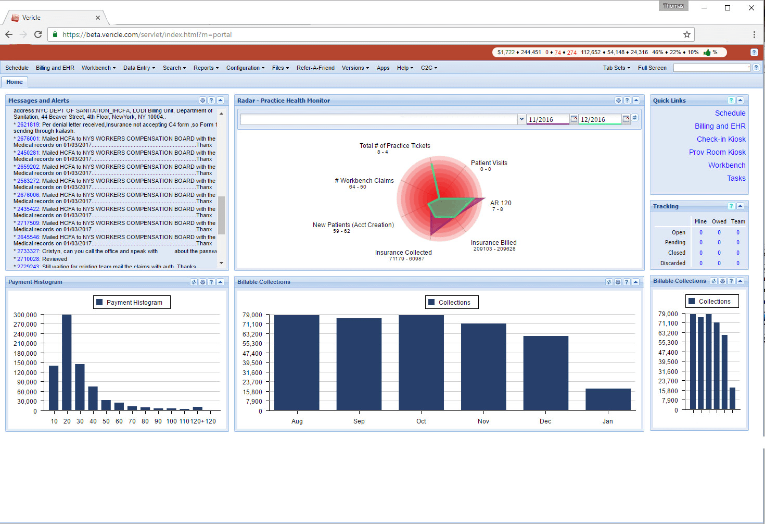This screenshot has width=765, height=524.
Task: Select the Home tab
Action: click(15, 82)
